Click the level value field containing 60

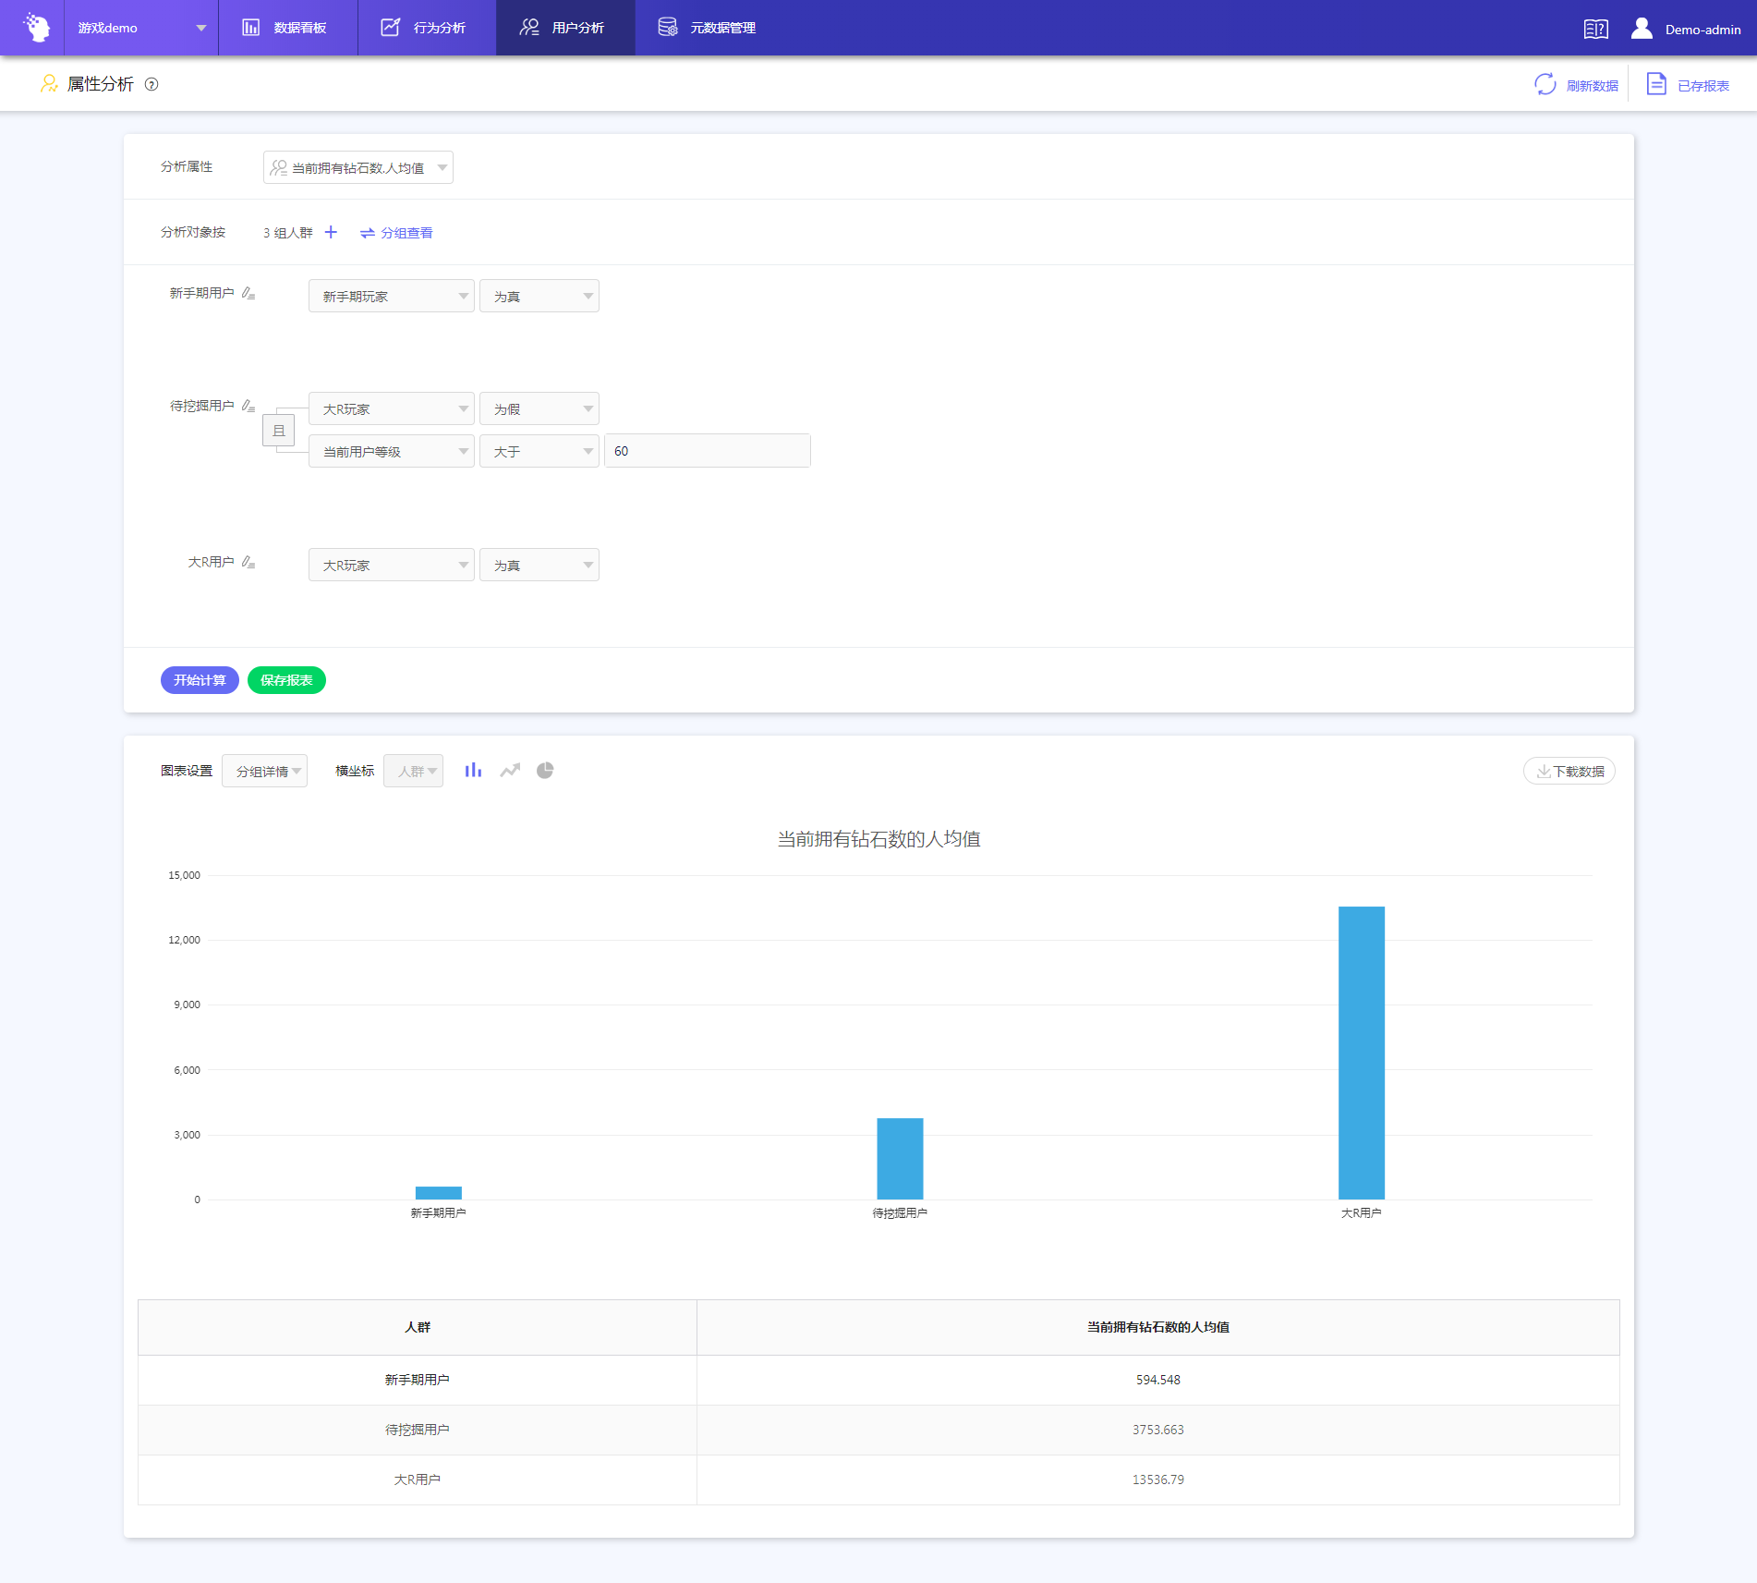(x=708, y=451)
